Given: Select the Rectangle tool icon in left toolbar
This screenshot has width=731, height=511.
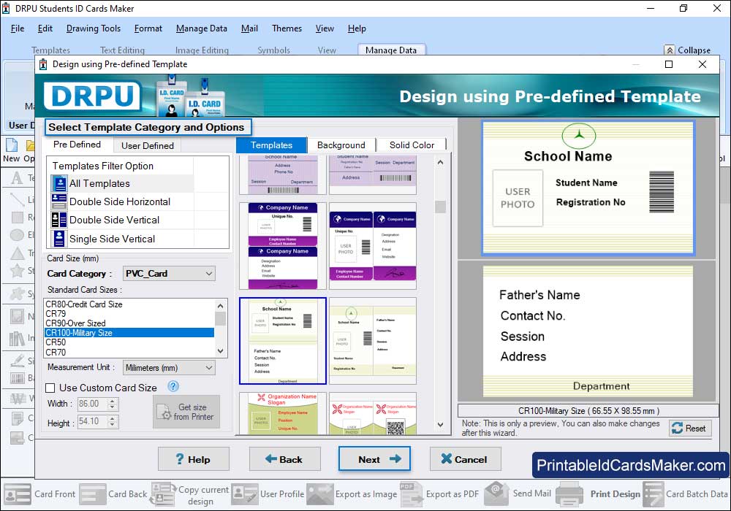Looking at the screenshot, I should click(x=17, y=218).
